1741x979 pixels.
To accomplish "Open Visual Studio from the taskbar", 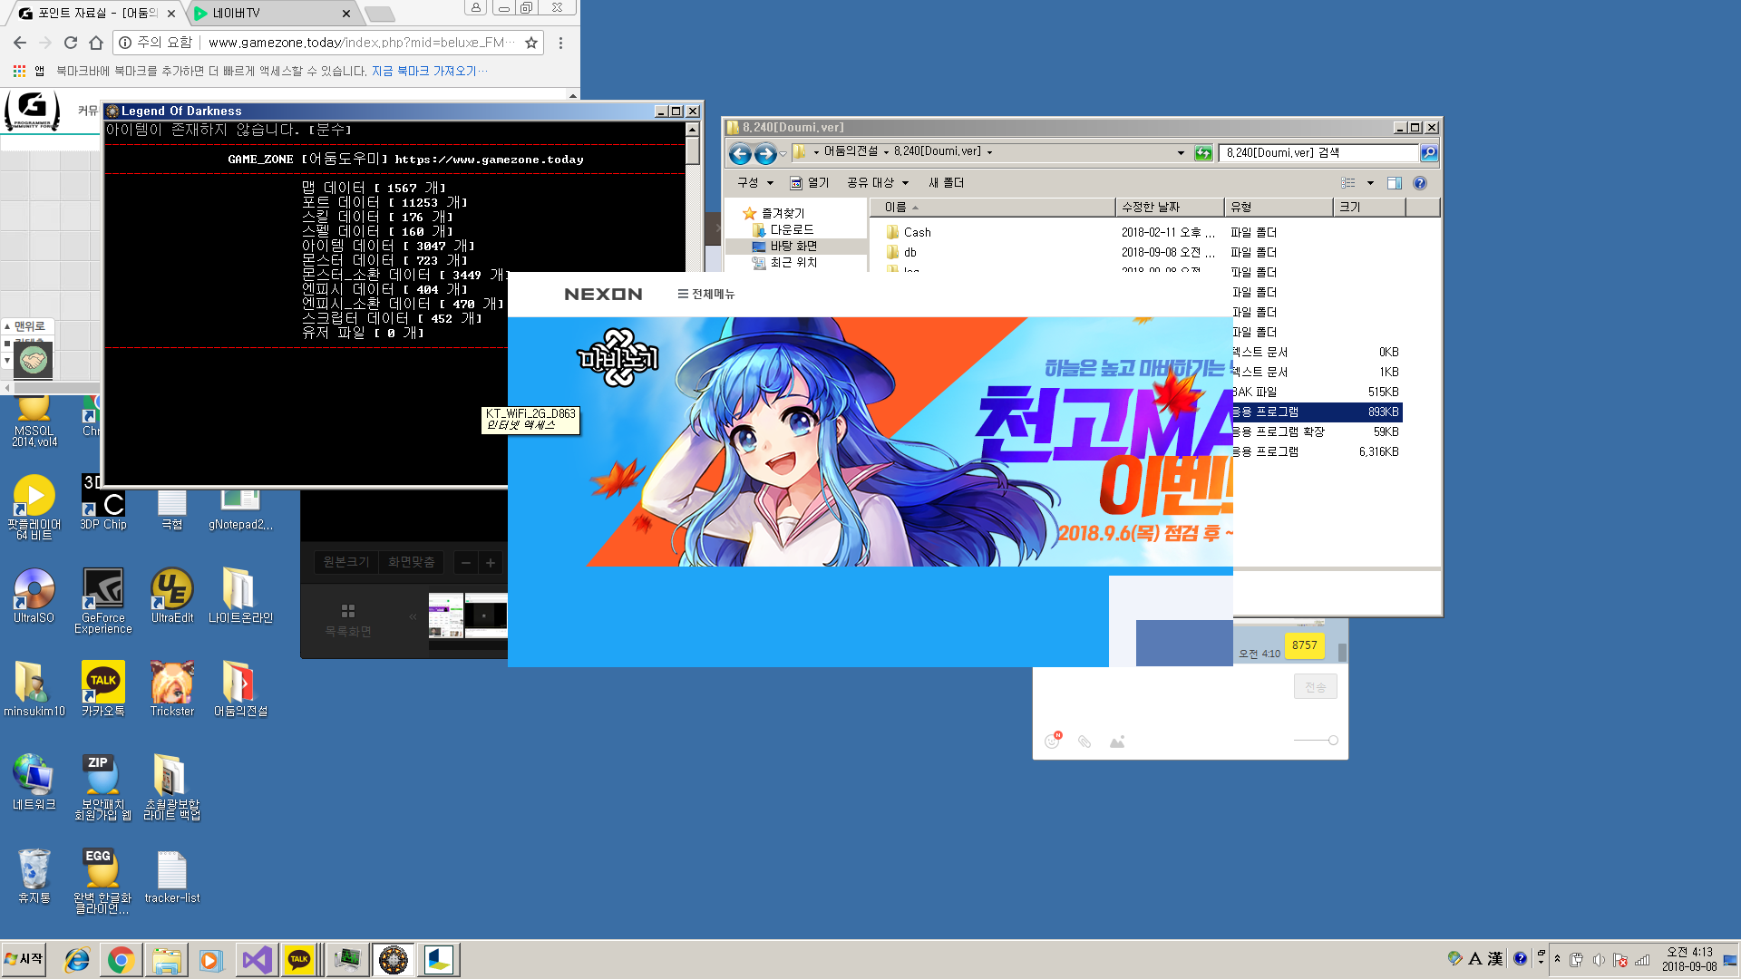I will coord(257,960).
